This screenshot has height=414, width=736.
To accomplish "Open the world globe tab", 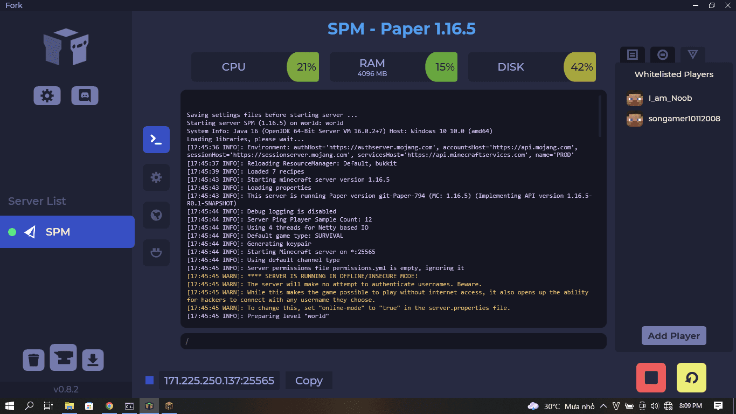I will point(156,215).
